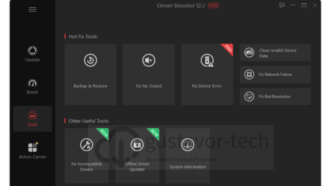Click the Fix Incompatible Drivers wrench icon

click(86, 145)
